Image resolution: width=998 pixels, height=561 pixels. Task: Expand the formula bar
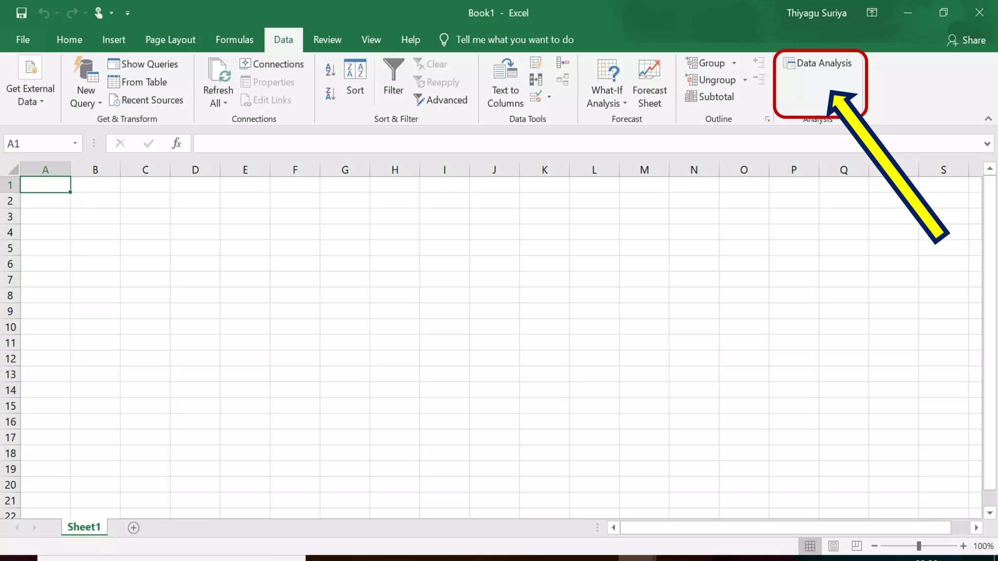pyautogui.click(x=987, y=144)
